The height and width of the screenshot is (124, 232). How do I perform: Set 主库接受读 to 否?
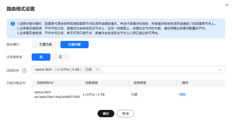tap(60, 57)
